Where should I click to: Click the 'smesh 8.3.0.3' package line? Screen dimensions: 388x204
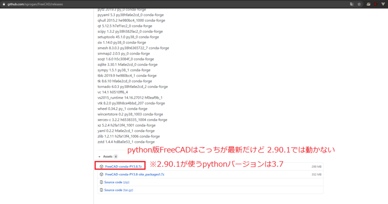[133, 48]
